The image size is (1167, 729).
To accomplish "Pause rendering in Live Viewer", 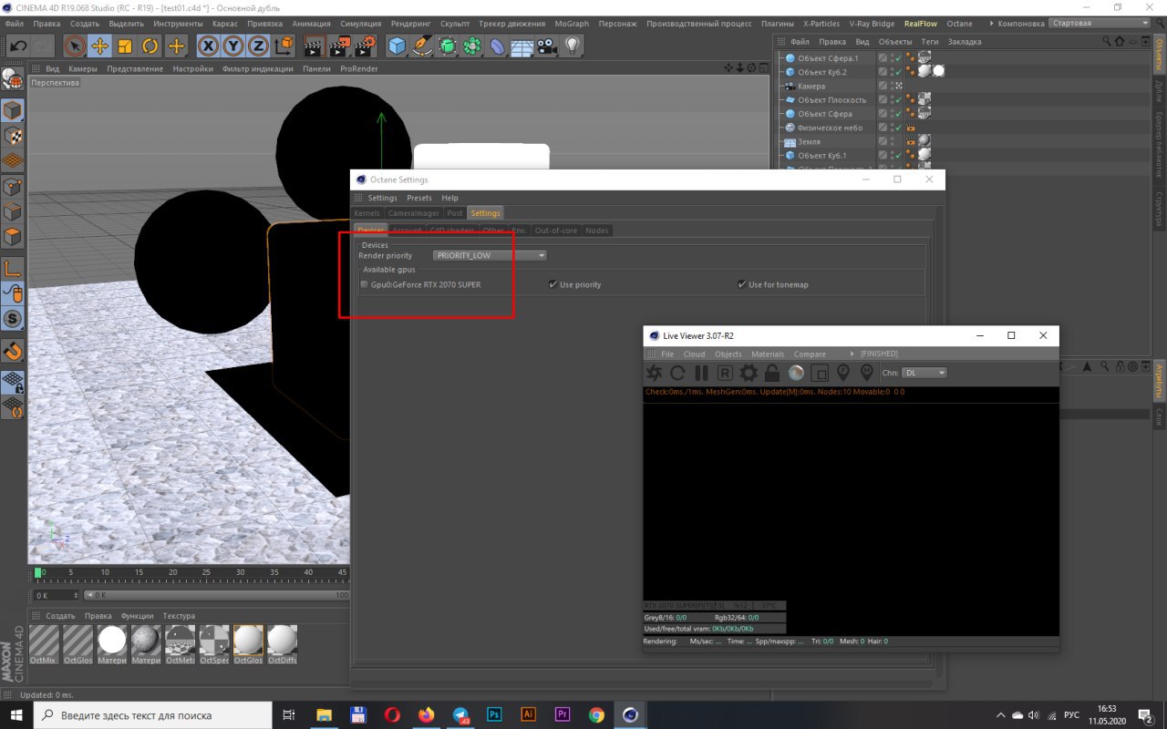I will (x=701, y=373).
